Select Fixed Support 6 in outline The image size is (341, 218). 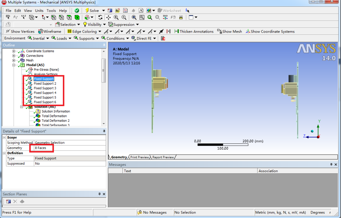(45, 102)
